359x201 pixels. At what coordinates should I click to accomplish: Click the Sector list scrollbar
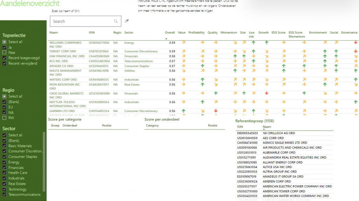point(44,162)
